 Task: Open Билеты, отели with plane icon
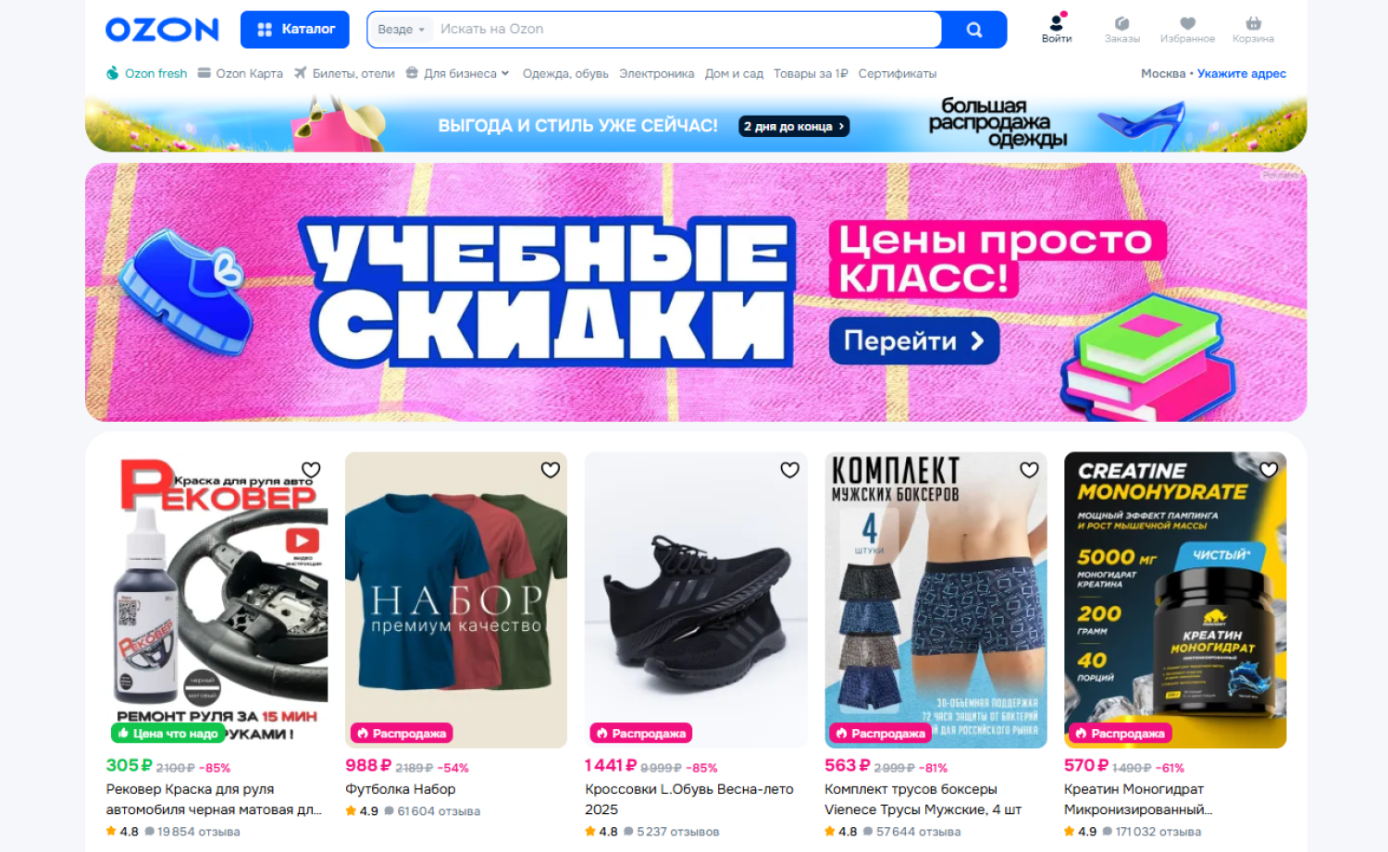344,73
